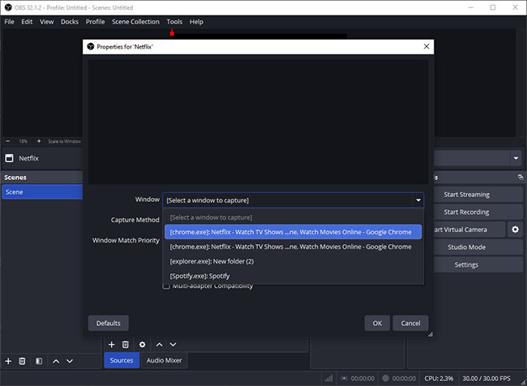Select the Scene item in Scenes list
The height and width of the screenshot is (386, 527).
42,192
